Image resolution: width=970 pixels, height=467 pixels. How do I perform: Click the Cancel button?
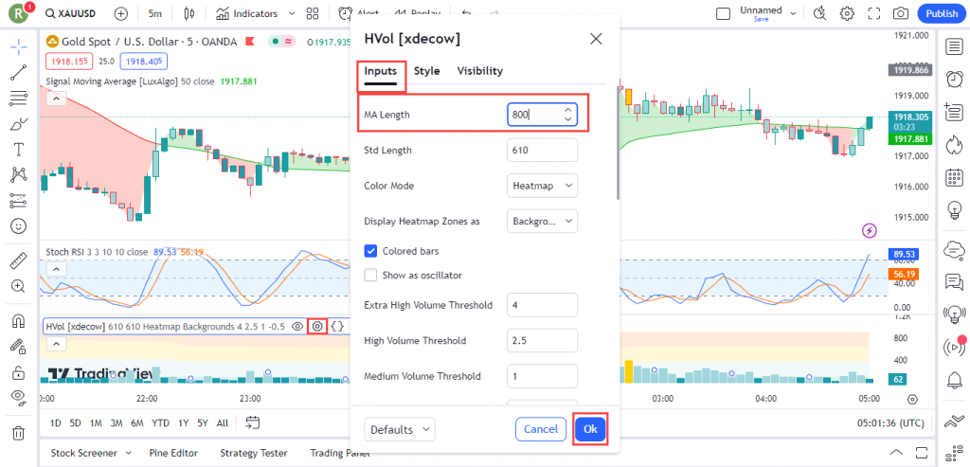pyautogui.click(x=541, y=429)
